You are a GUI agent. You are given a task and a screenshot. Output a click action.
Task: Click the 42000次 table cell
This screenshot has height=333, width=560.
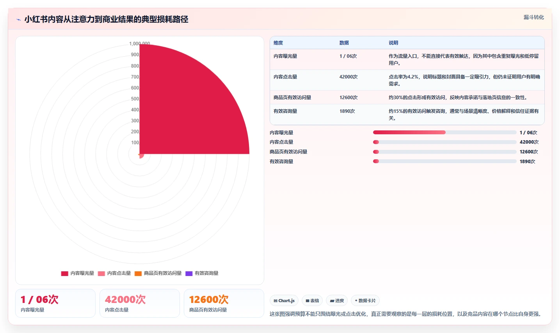(348, 77)
